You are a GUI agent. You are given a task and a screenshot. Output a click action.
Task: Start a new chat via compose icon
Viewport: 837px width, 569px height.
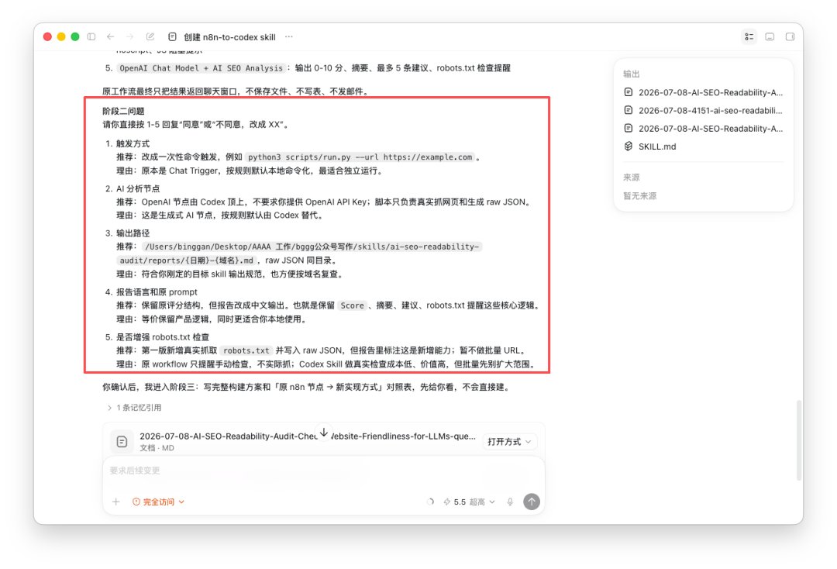point(150,37)
